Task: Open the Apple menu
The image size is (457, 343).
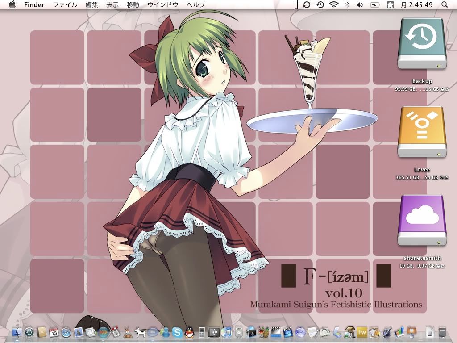Action: click(12, 4)
